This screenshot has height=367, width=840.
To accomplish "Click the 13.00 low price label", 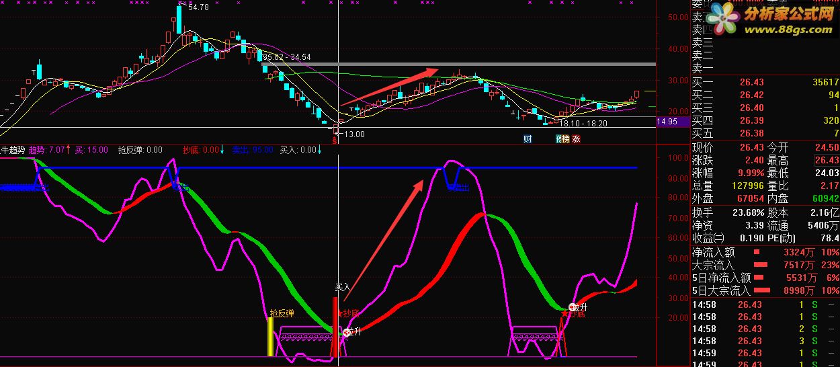I will tap(353, 134).
